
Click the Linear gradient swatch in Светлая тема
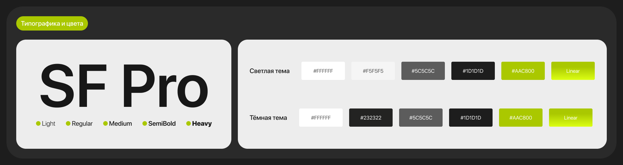[x=573, y=71]
